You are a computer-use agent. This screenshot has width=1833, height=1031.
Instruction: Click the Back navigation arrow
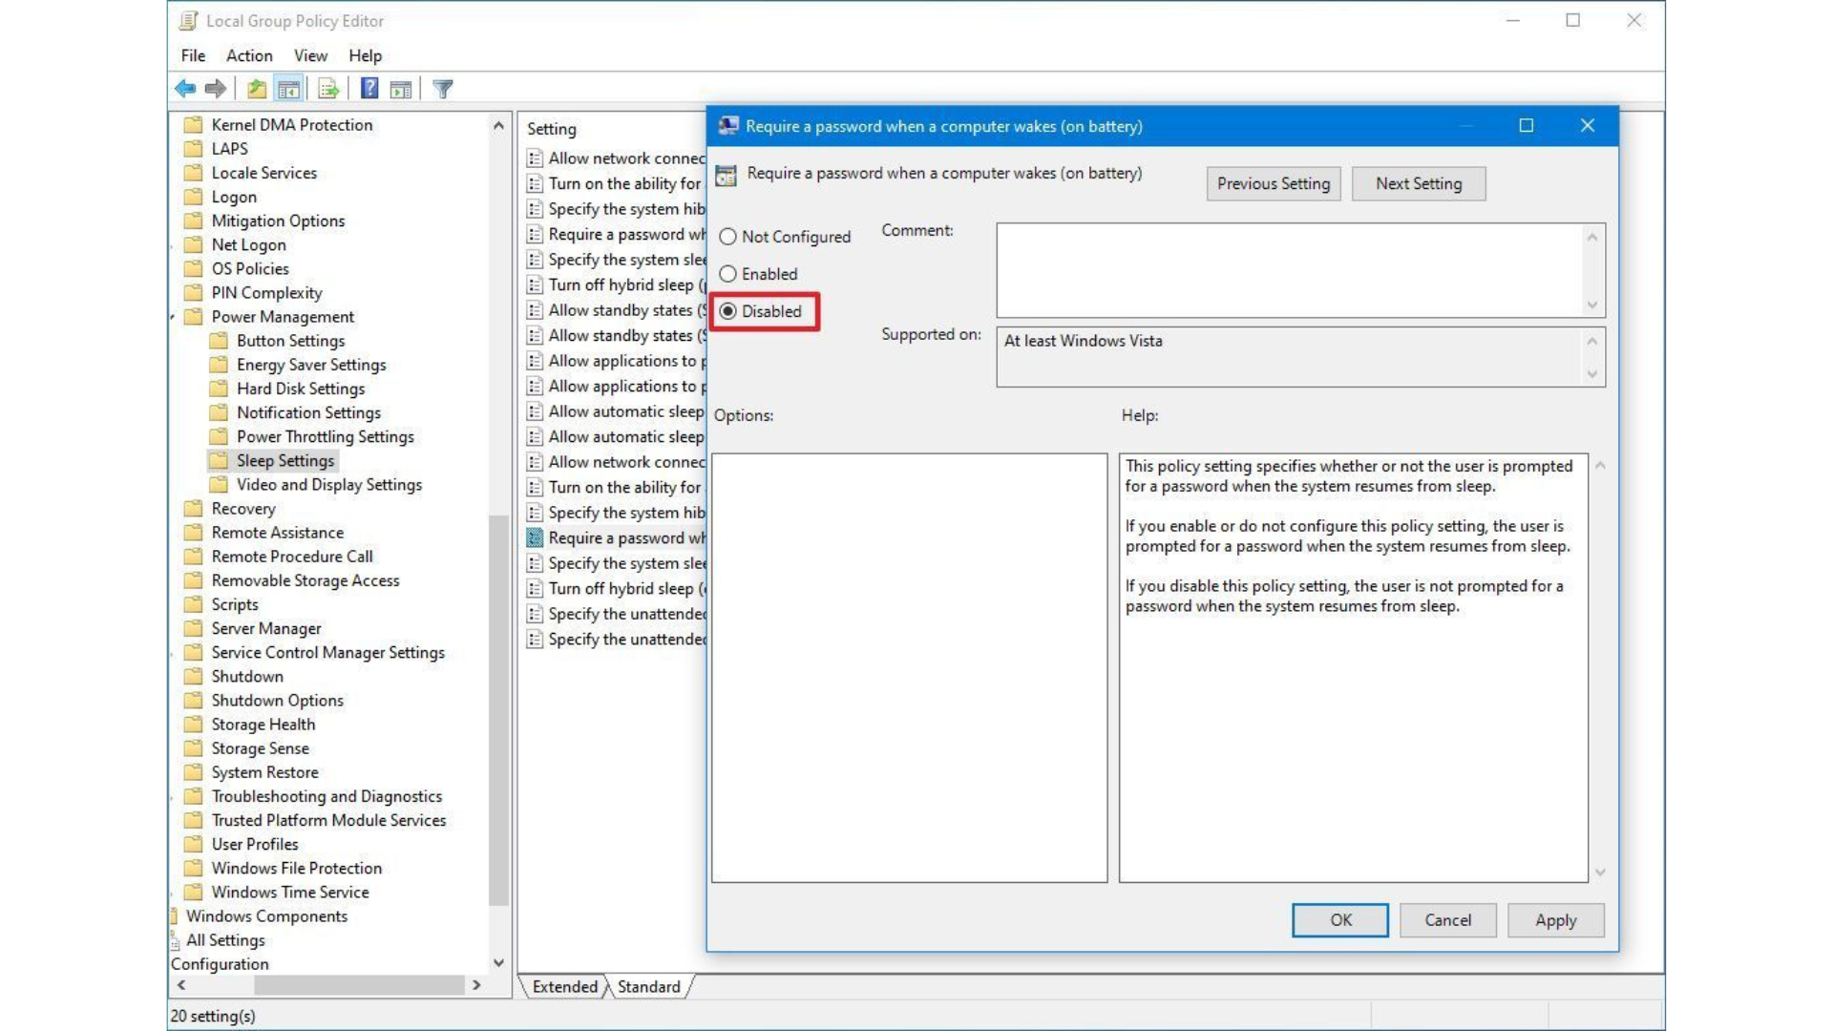(184, 89)
